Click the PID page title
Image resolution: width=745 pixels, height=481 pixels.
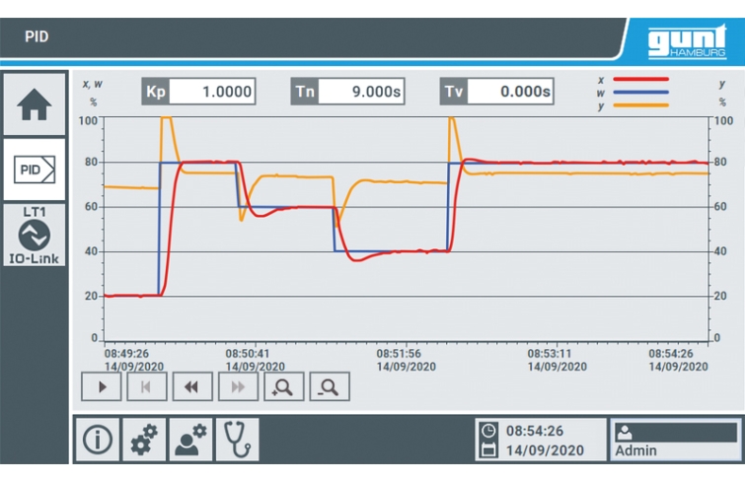[x=37, y=36]
